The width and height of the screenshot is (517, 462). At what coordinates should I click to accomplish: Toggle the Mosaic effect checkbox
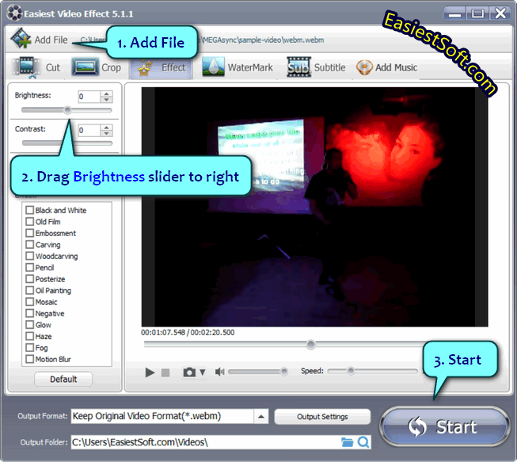[x=29, y=302]
